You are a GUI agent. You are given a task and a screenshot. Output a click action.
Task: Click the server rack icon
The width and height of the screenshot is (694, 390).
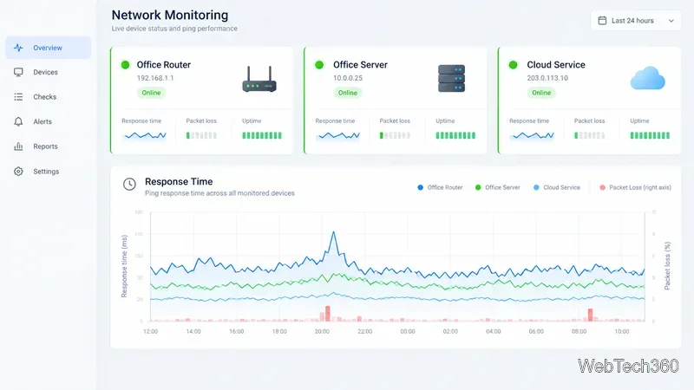451,78
